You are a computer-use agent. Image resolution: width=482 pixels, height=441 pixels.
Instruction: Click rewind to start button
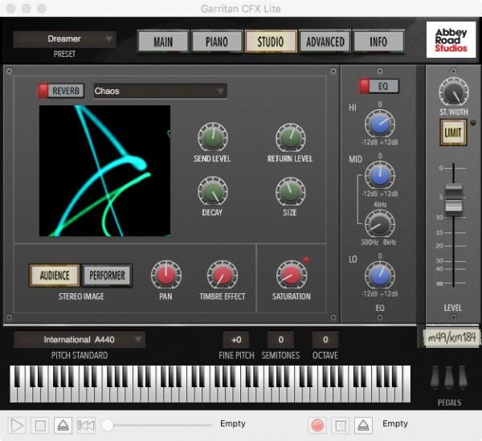[86, 426]
